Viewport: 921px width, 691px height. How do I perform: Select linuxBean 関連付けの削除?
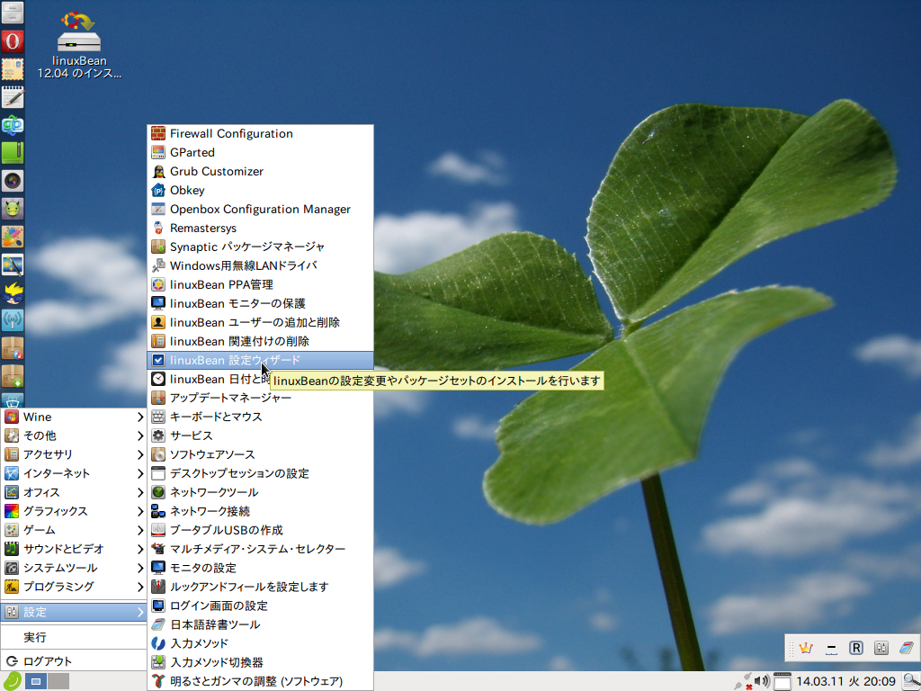(x=260, y=341)
